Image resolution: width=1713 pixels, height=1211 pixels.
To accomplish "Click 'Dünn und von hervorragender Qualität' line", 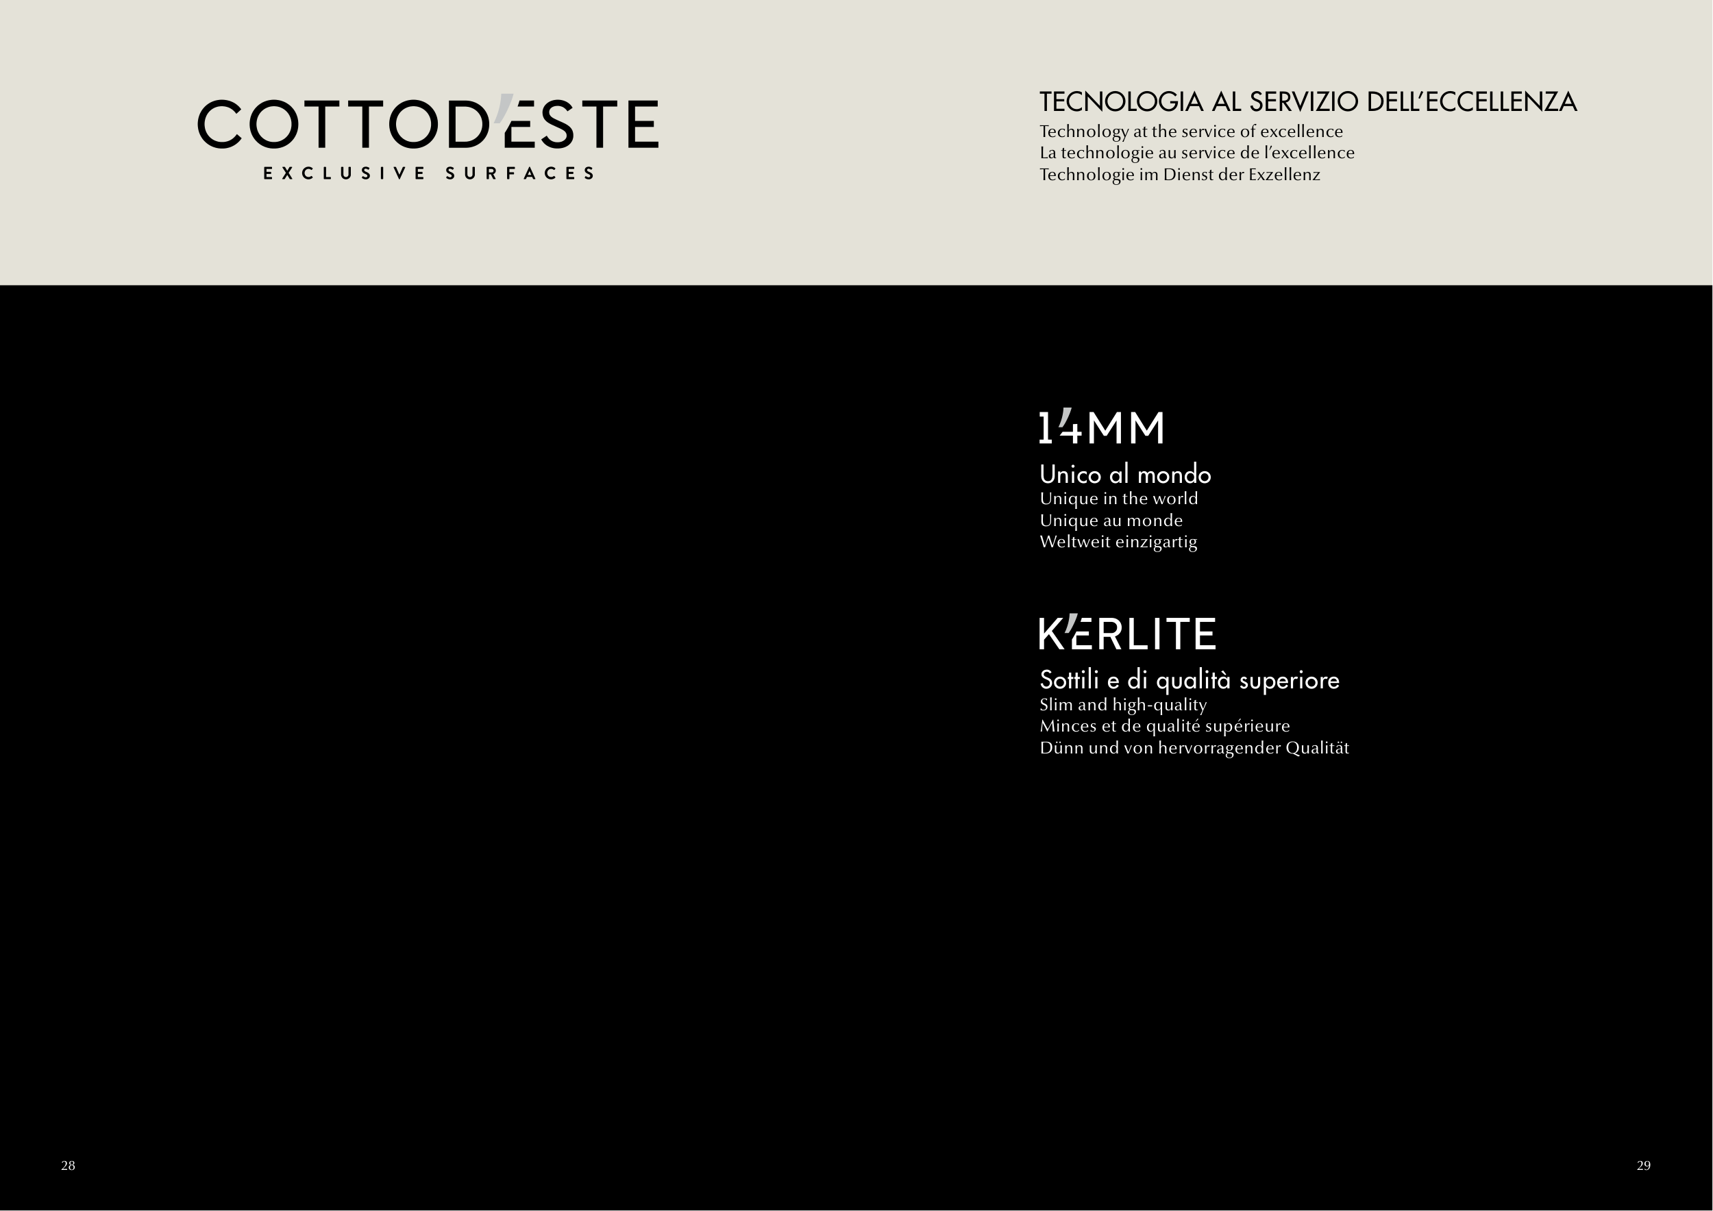I will (x=1194, y=748).
